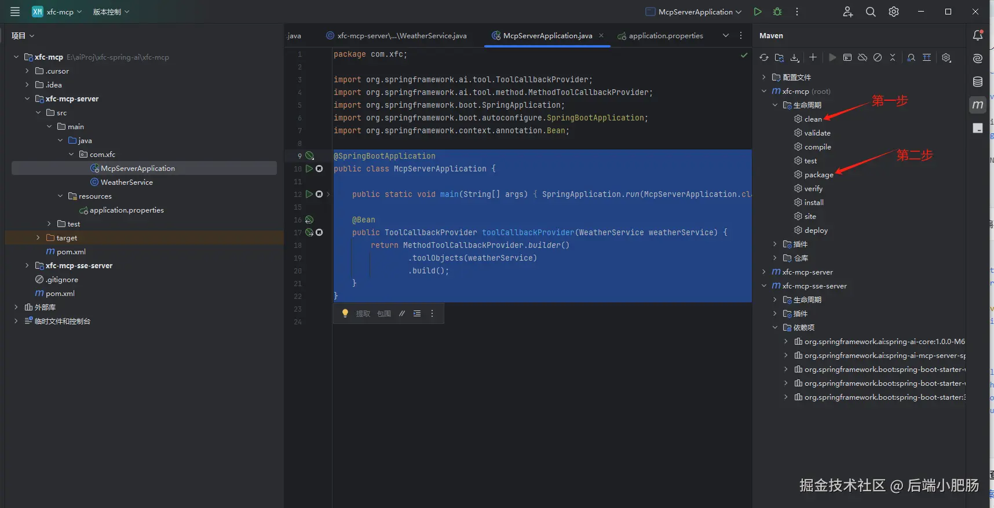Click the green run gutter icon beside main method
This screenshot has height=508, width=994.
pyautogui.click(x=309, y=194)
